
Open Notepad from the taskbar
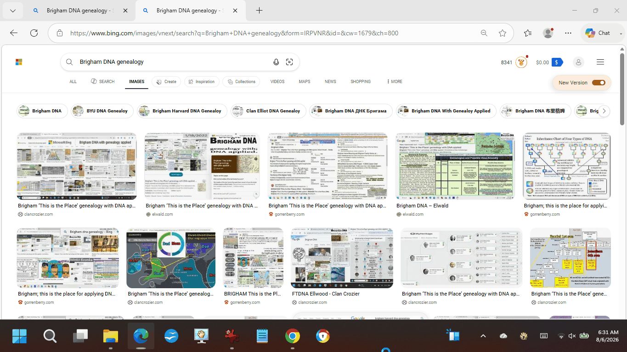[262, 336]
